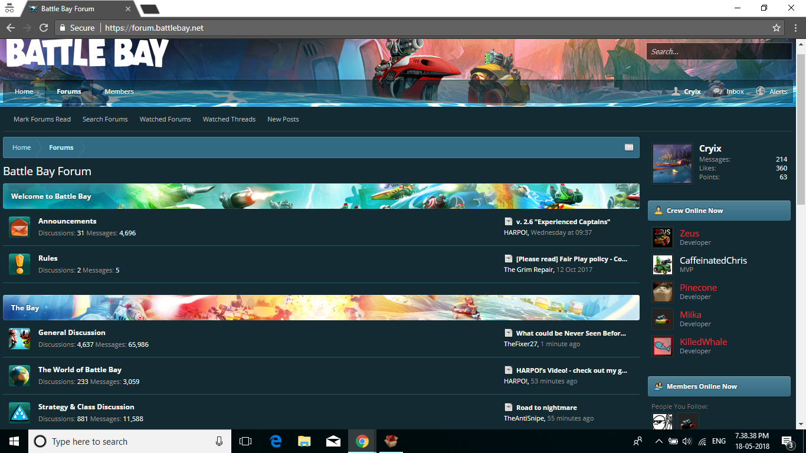Image resolution: width=806 pixels, height=453 pixels.
Task: Click the General Discussion forum icon
Action: pos(19,339)
